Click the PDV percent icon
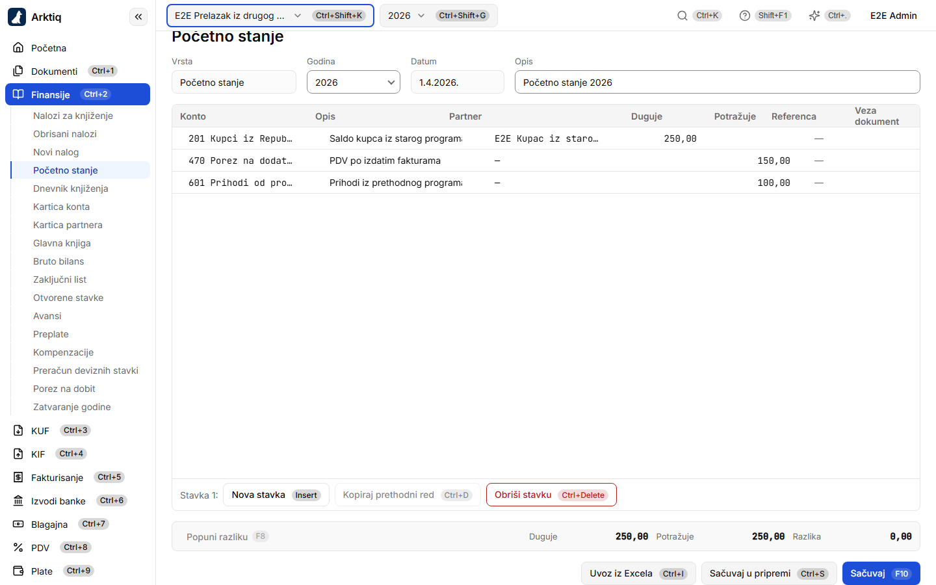Viewport: 936px width, 585px height. [18, 547]
